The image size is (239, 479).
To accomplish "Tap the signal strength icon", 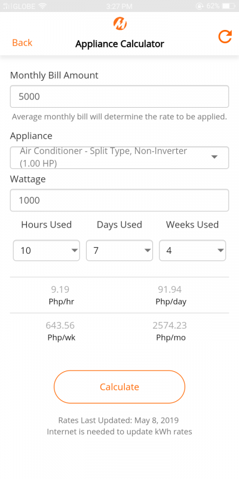I will click(x=7, y=6).
